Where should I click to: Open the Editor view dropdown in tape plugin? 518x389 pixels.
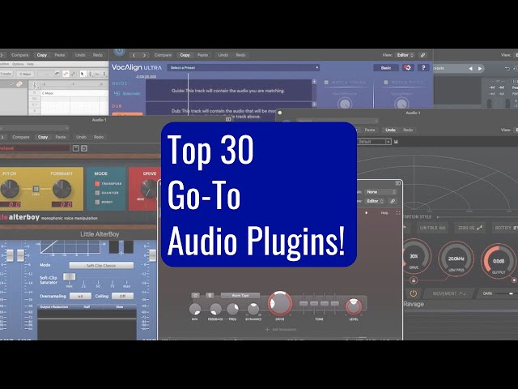click(375, 201)
